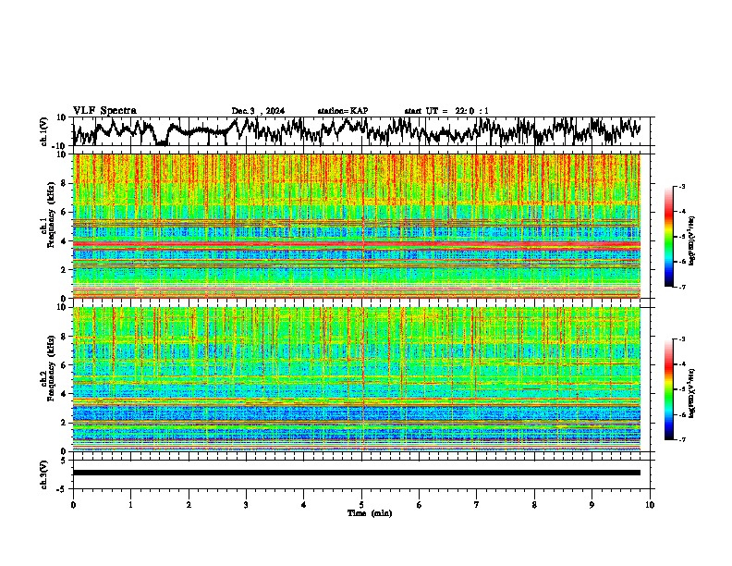Select the "start UT = 22:0:1" text
The image size is (732, 566).
(x=446, y=111)
